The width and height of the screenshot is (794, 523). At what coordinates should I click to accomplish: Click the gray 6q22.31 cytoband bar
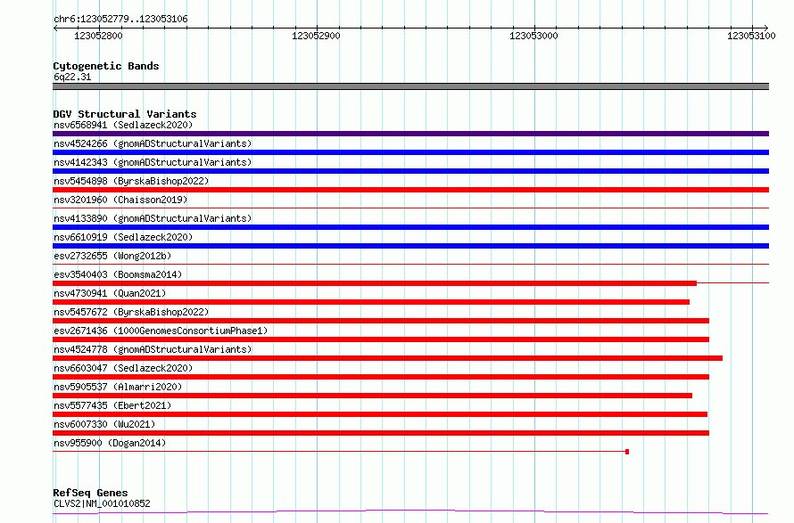410,86
